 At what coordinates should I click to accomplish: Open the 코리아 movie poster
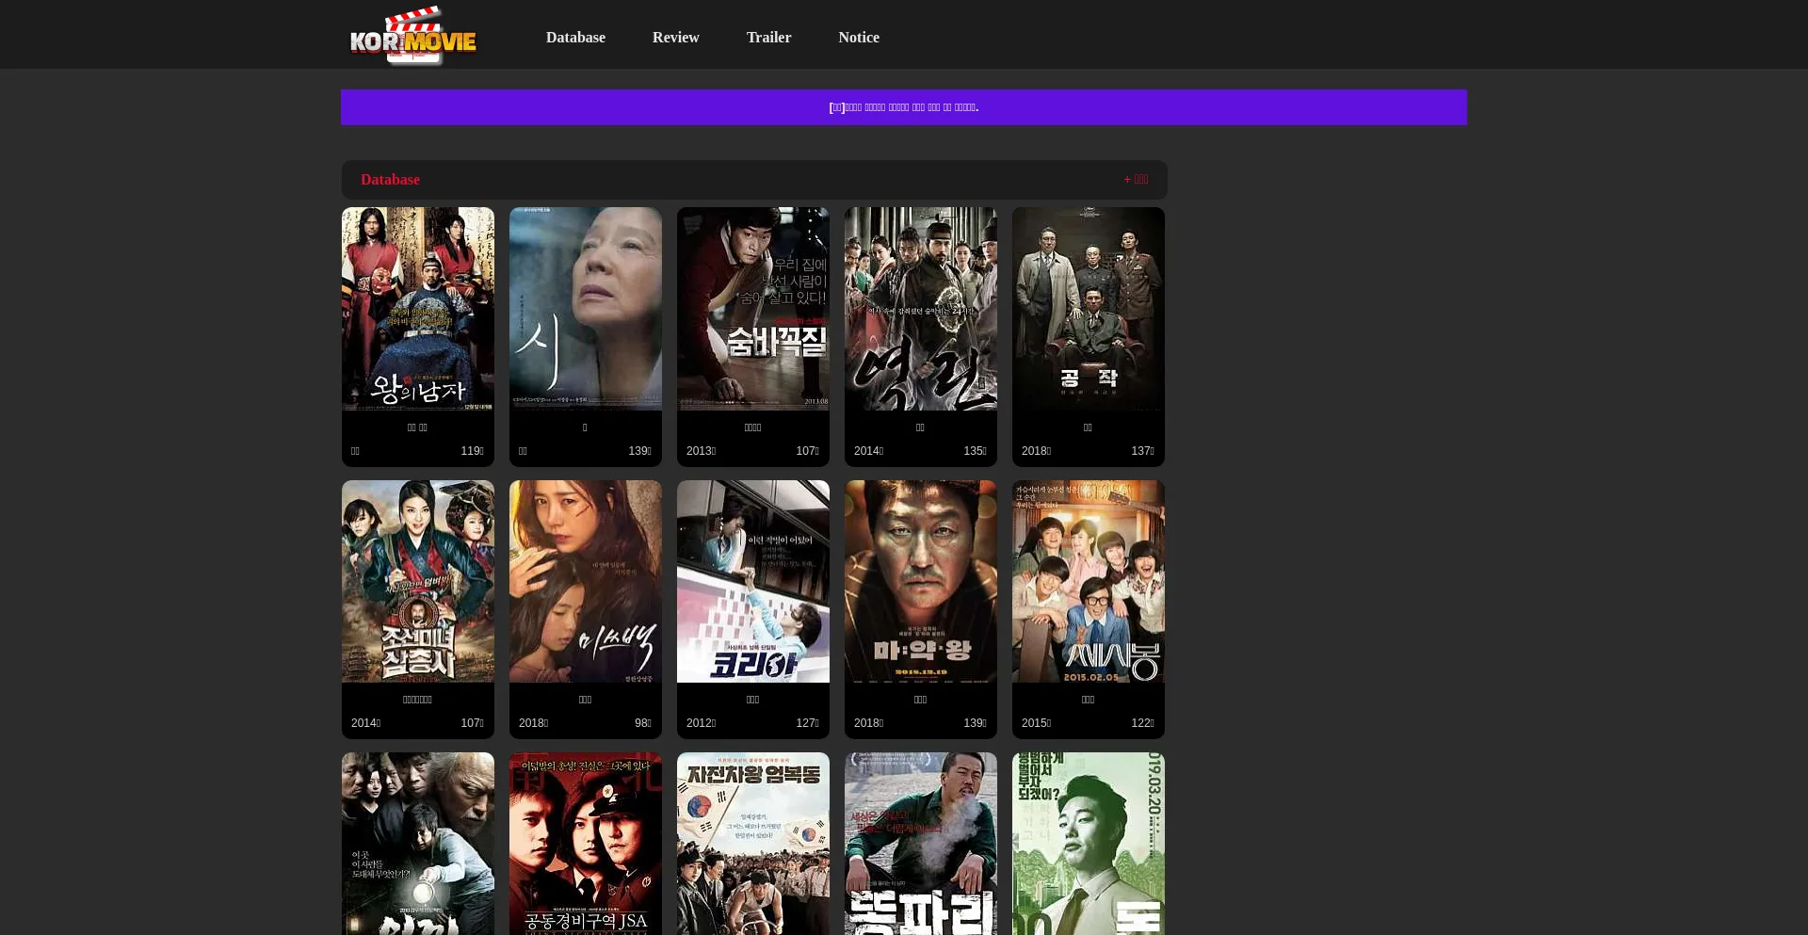coord(752,581)
